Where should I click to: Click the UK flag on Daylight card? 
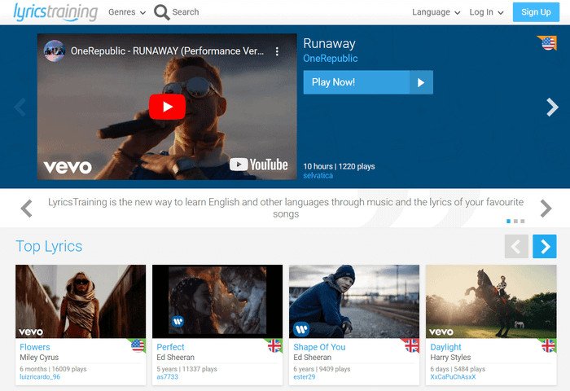[548, 345]
